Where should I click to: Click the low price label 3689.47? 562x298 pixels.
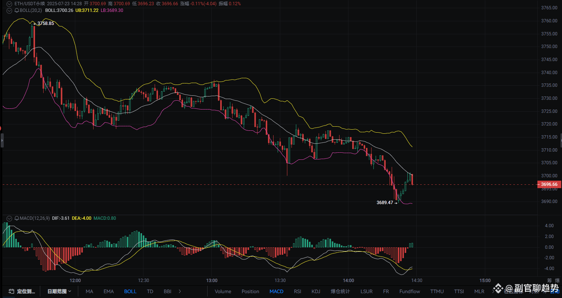(385, 203)
